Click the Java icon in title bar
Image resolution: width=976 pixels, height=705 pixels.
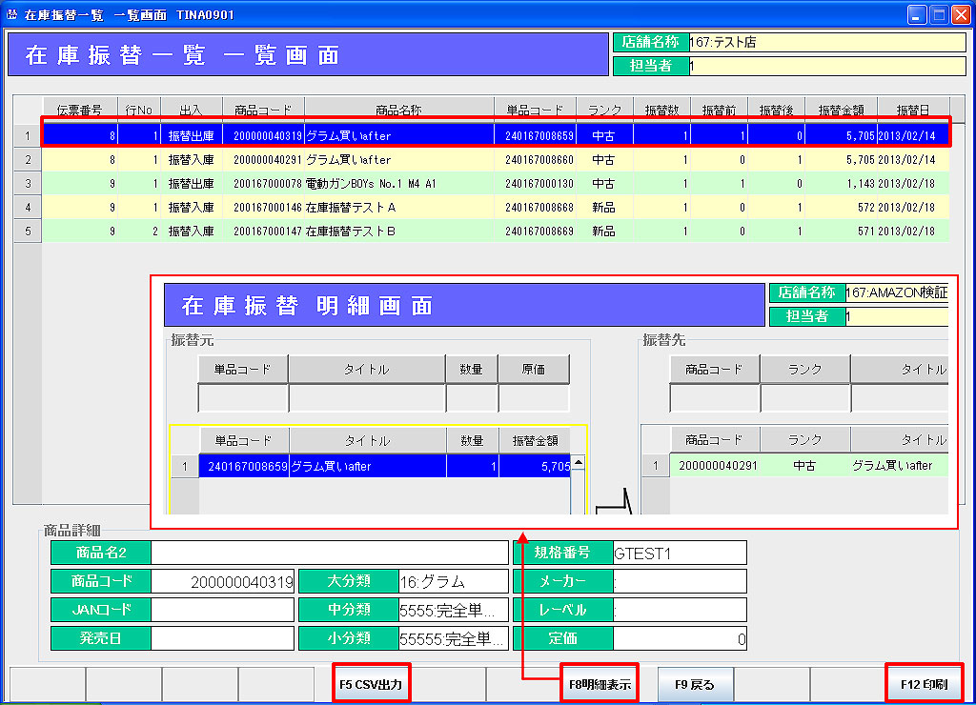click(12, 15)
